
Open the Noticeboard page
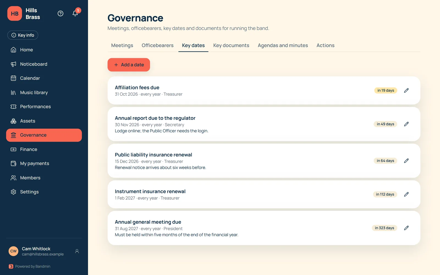(44, 64)
